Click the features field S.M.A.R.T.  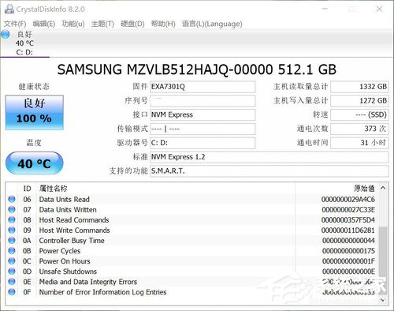pyautogui.click(x=269, y=171)
